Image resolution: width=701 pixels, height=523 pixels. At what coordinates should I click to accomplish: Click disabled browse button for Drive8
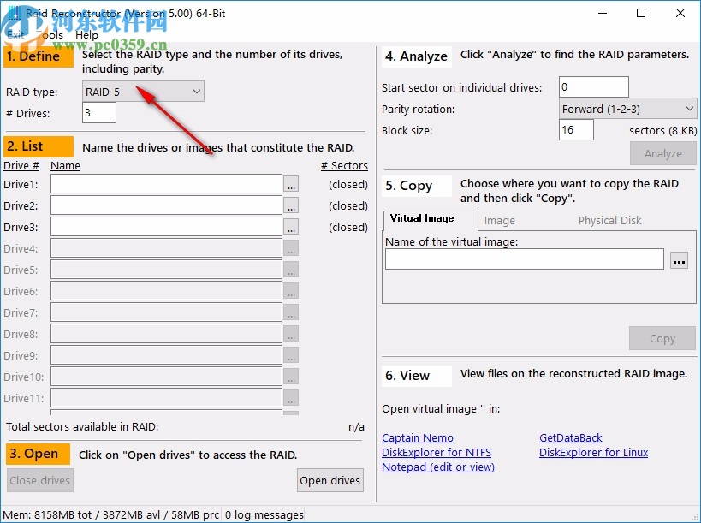[291, 335]
